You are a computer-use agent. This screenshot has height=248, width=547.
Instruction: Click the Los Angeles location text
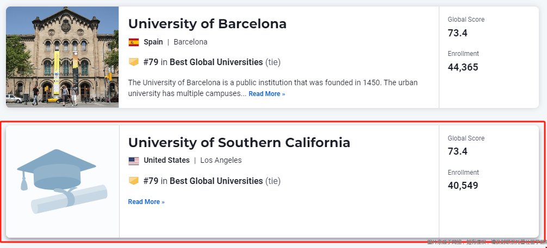(221, 160)
